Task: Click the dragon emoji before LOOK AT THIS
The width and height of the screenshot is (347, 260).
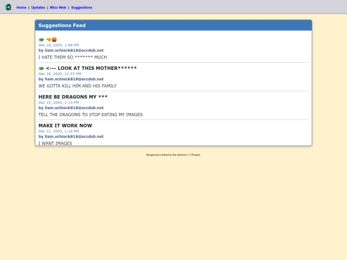Action: [41, 68]
